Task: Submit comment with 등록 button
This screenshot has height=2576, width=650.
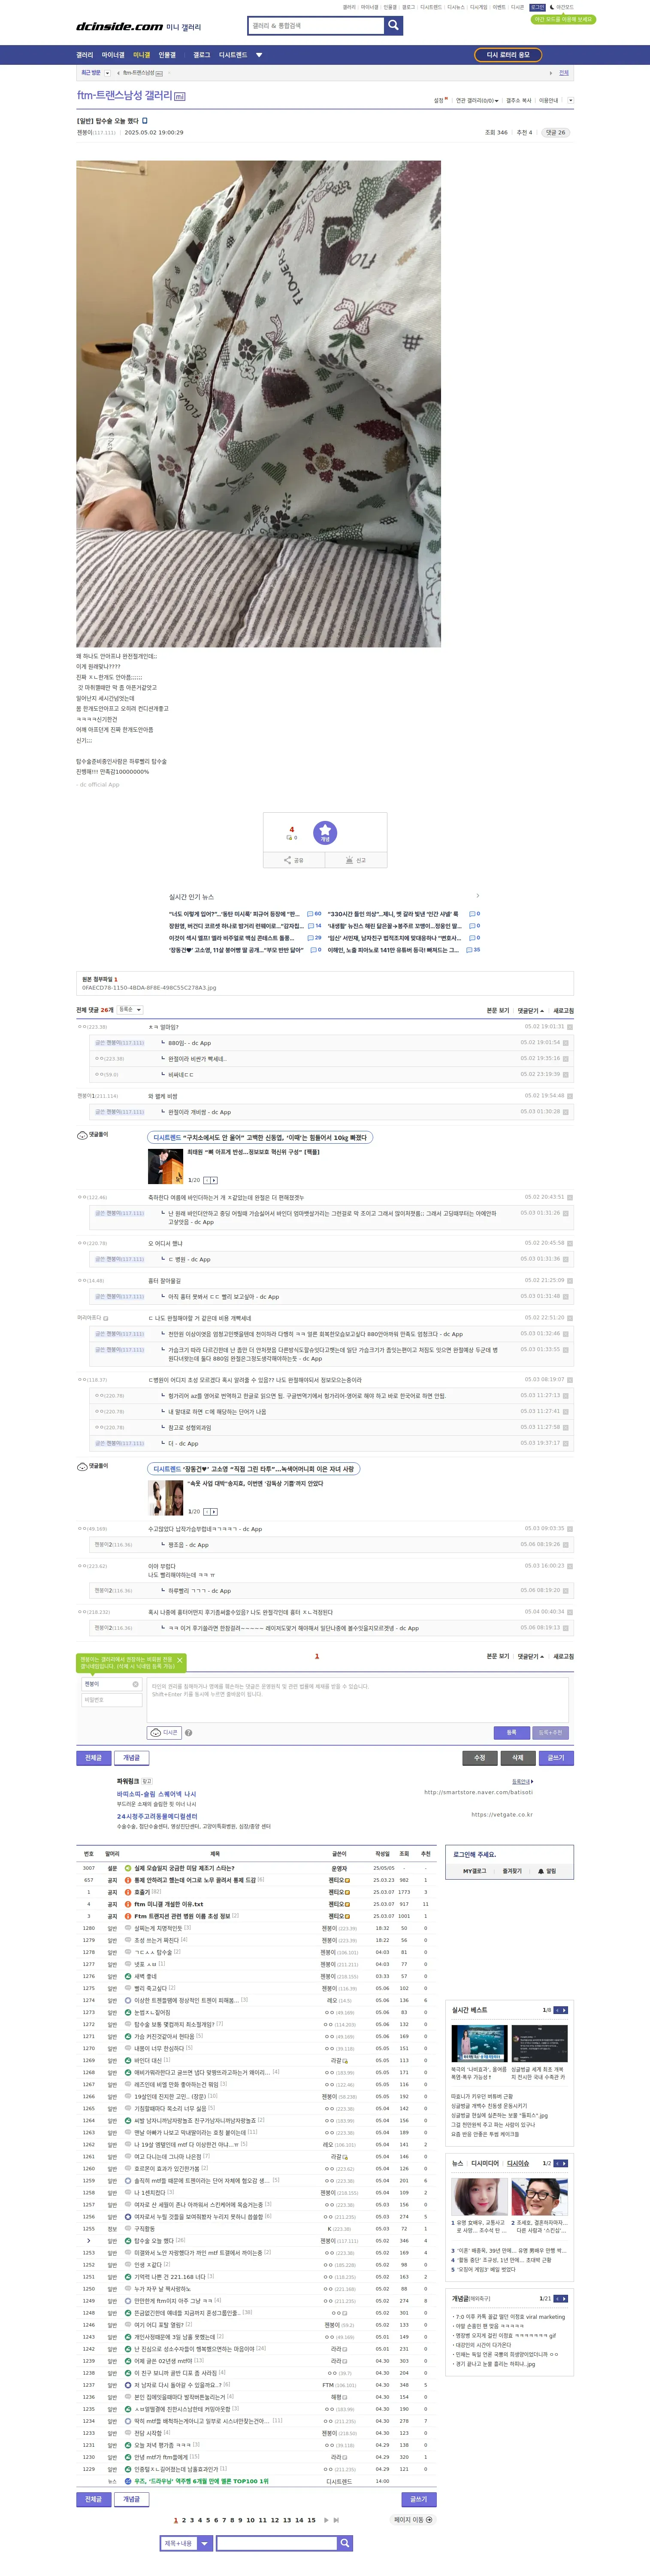Action: (x=511, y=1733)
